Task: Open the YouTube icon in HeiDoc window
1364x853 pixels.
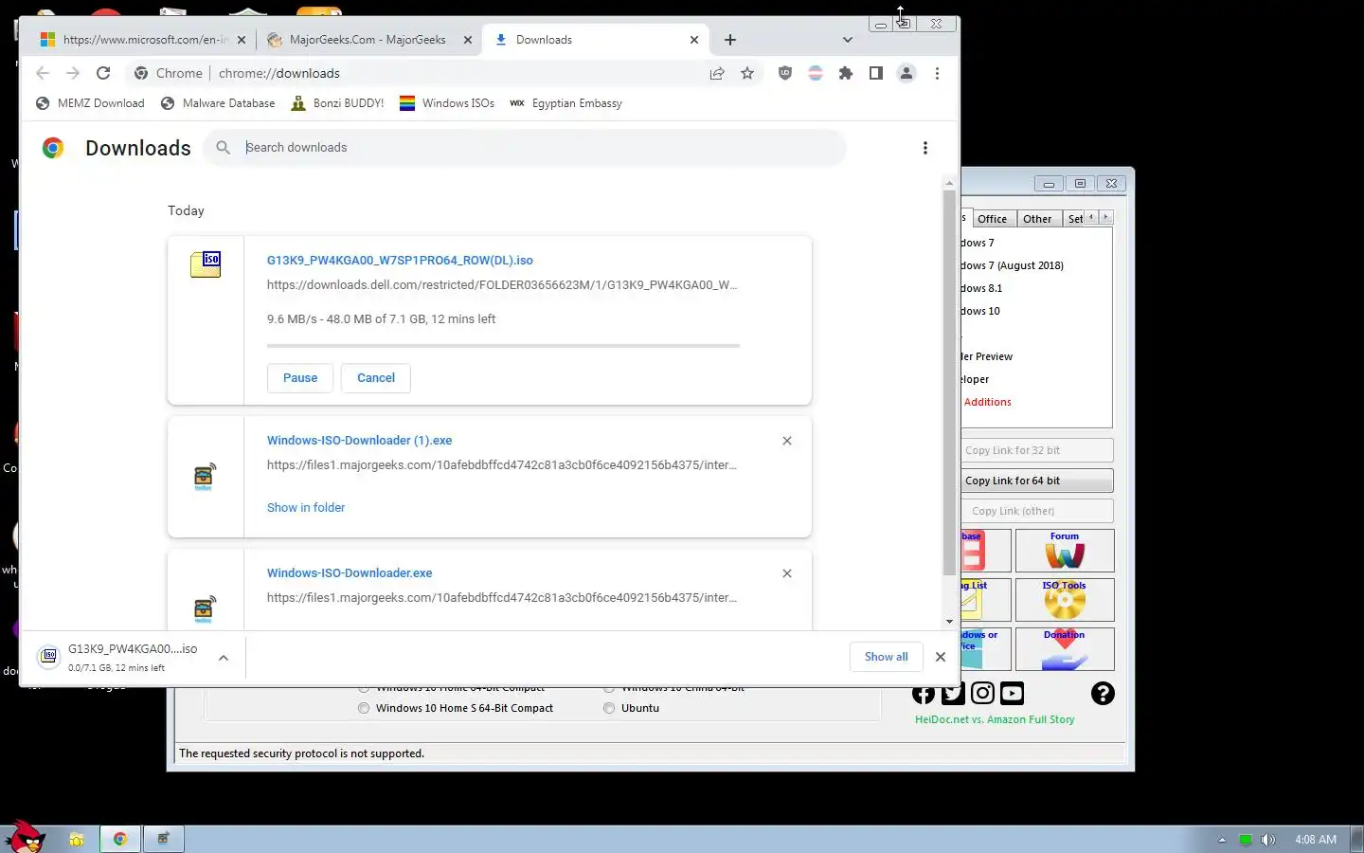Action: point(1012,694)
